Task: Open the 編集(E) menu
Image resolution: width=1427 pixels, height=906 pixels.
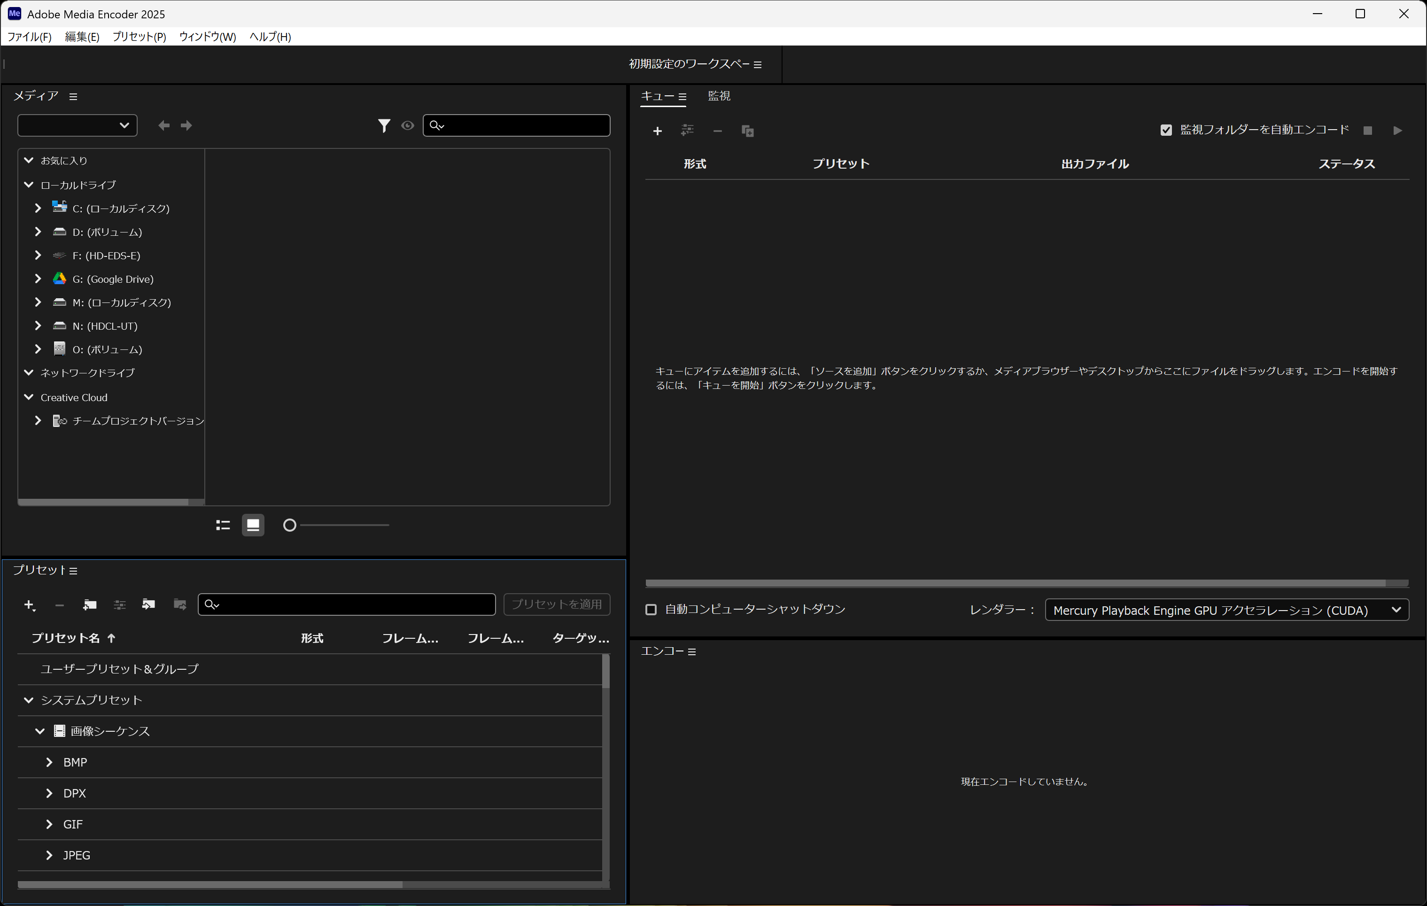Action: 82,37
